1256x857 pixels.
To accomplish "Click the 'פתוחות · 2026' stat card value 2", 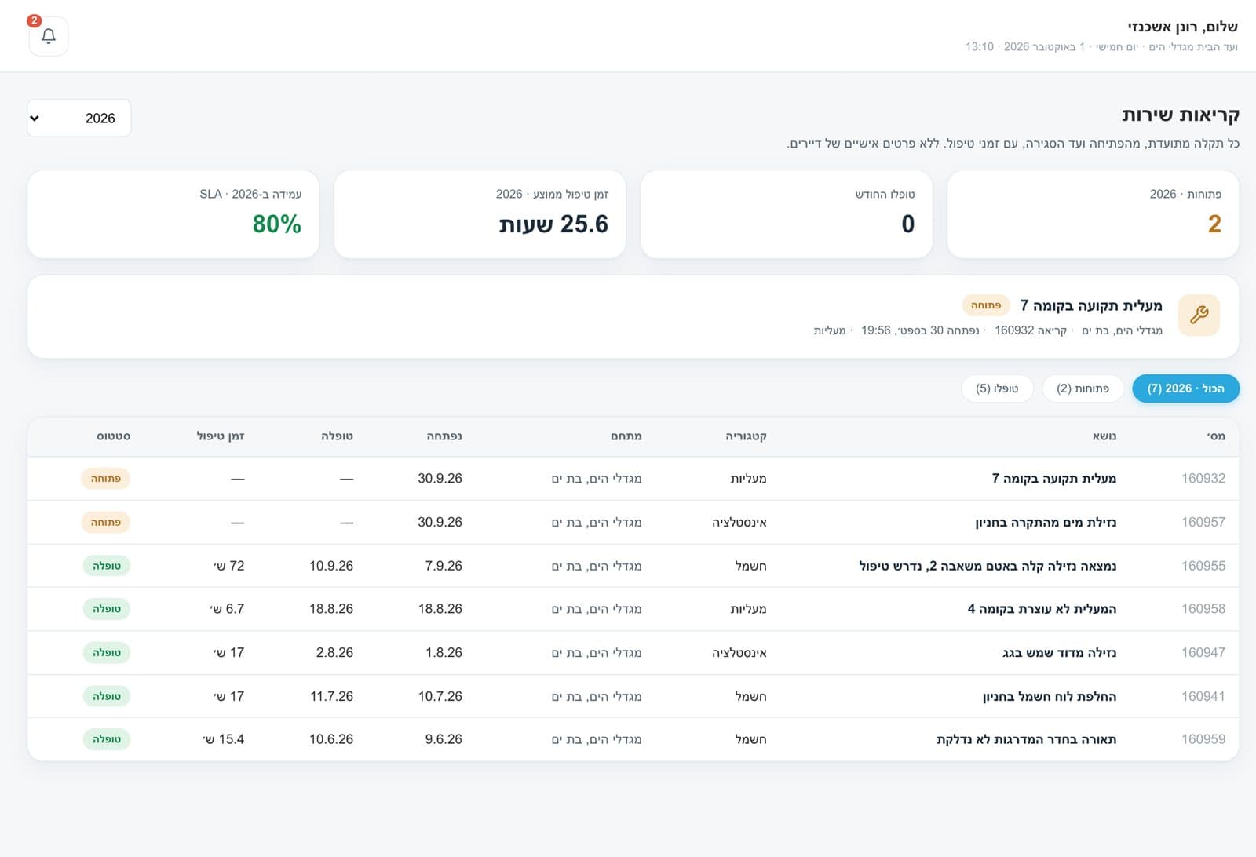I will pos(1214,224).
